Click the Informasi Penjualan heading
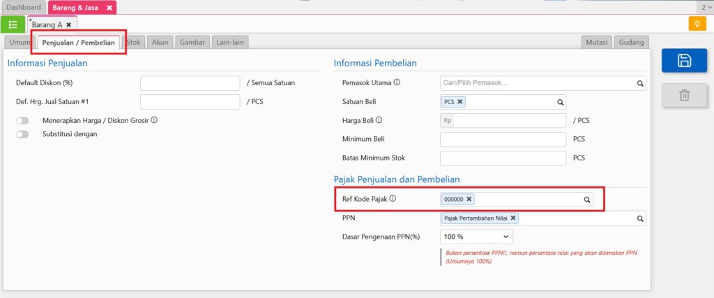 [x=47, y=64]
